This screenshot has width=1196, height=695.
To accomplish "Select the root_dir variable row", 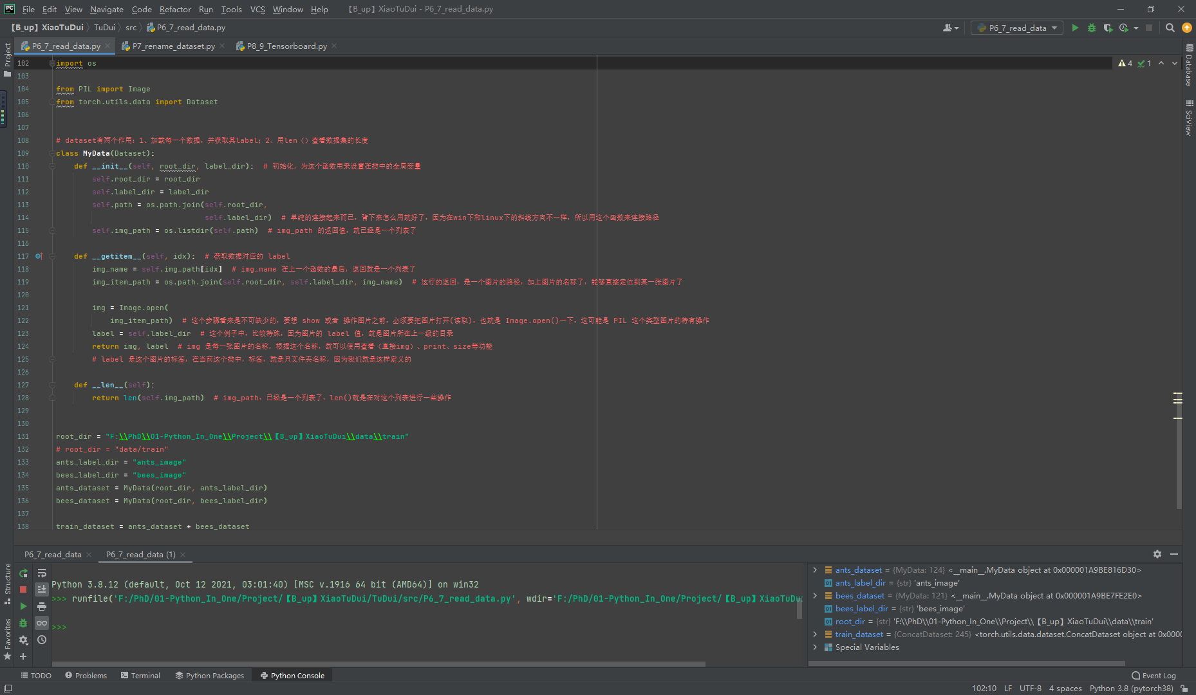I will point(995,621).
